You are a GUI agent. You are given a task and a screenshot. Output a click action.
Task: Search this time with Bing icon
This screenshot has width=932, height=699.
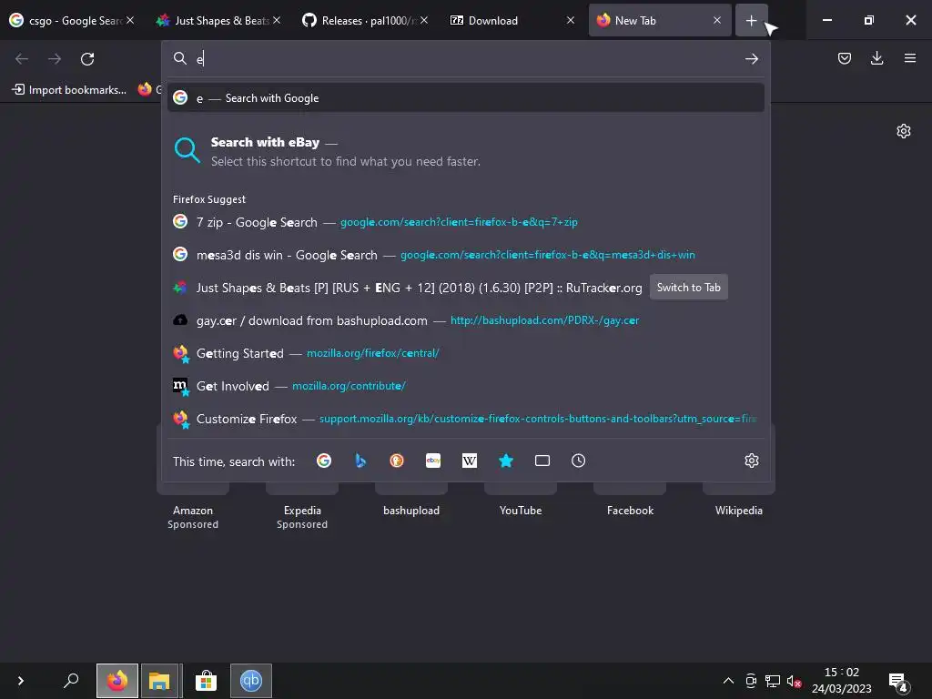[x=360, y=461]
